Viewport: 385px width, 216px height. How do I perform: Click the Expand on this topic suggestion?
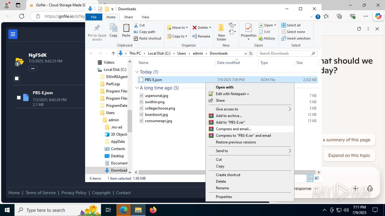click(x=349, y=155)
